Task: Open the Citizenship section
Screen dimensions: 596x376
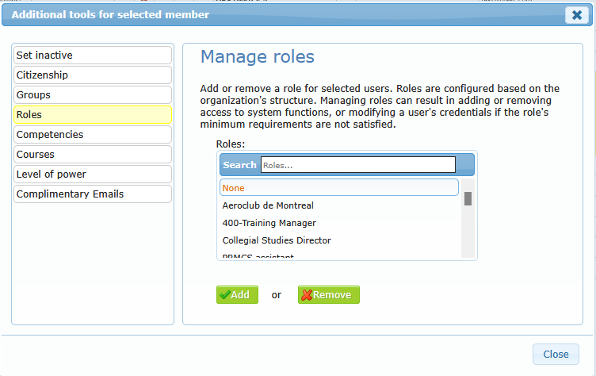Action: pyautogui.click(x=92, y=75)
